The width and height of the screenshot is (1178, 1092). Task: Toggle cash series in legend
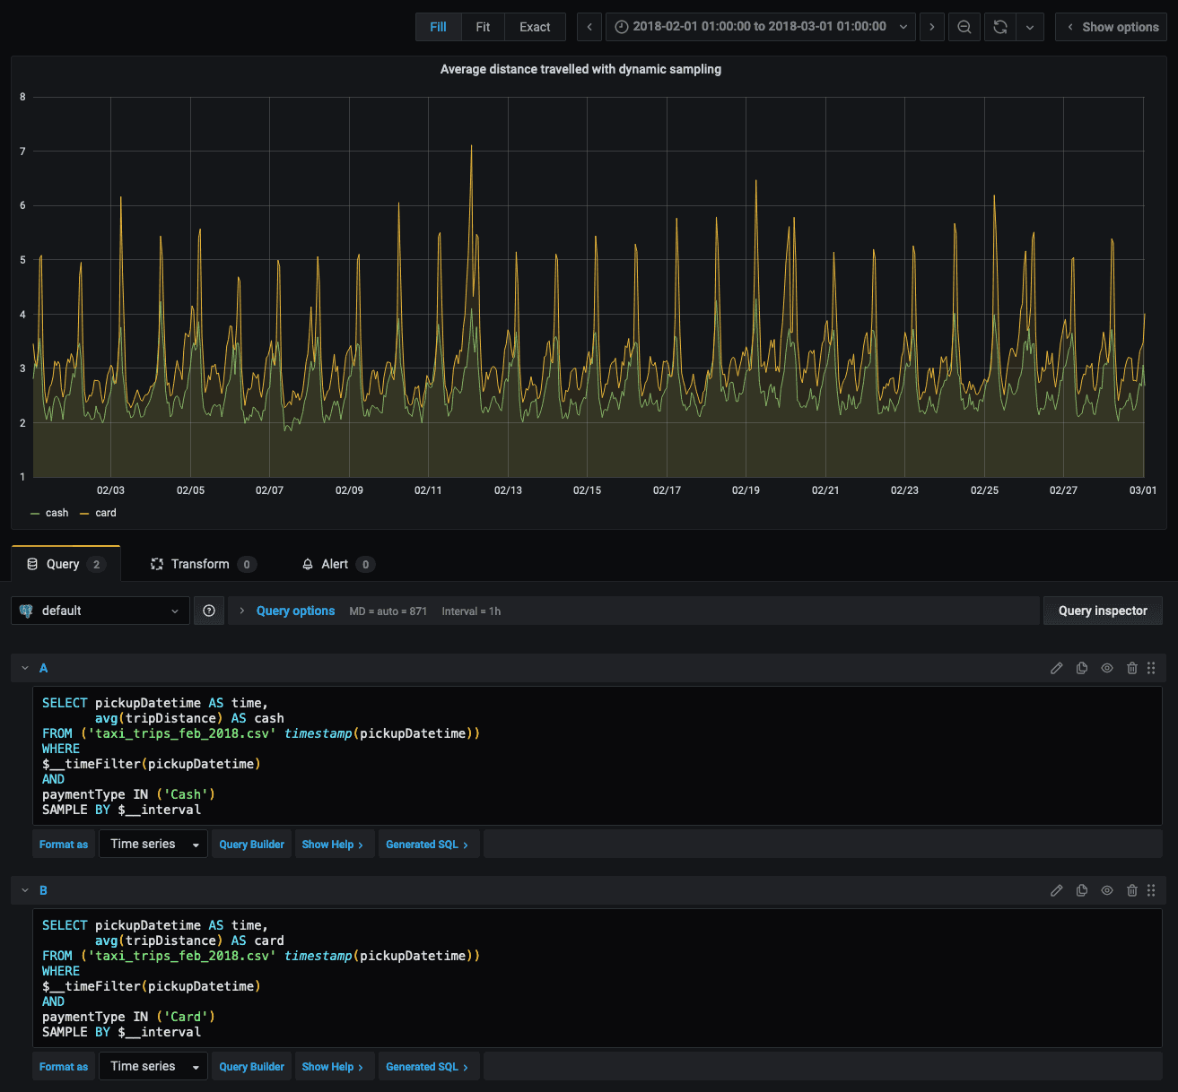point(57,513)
